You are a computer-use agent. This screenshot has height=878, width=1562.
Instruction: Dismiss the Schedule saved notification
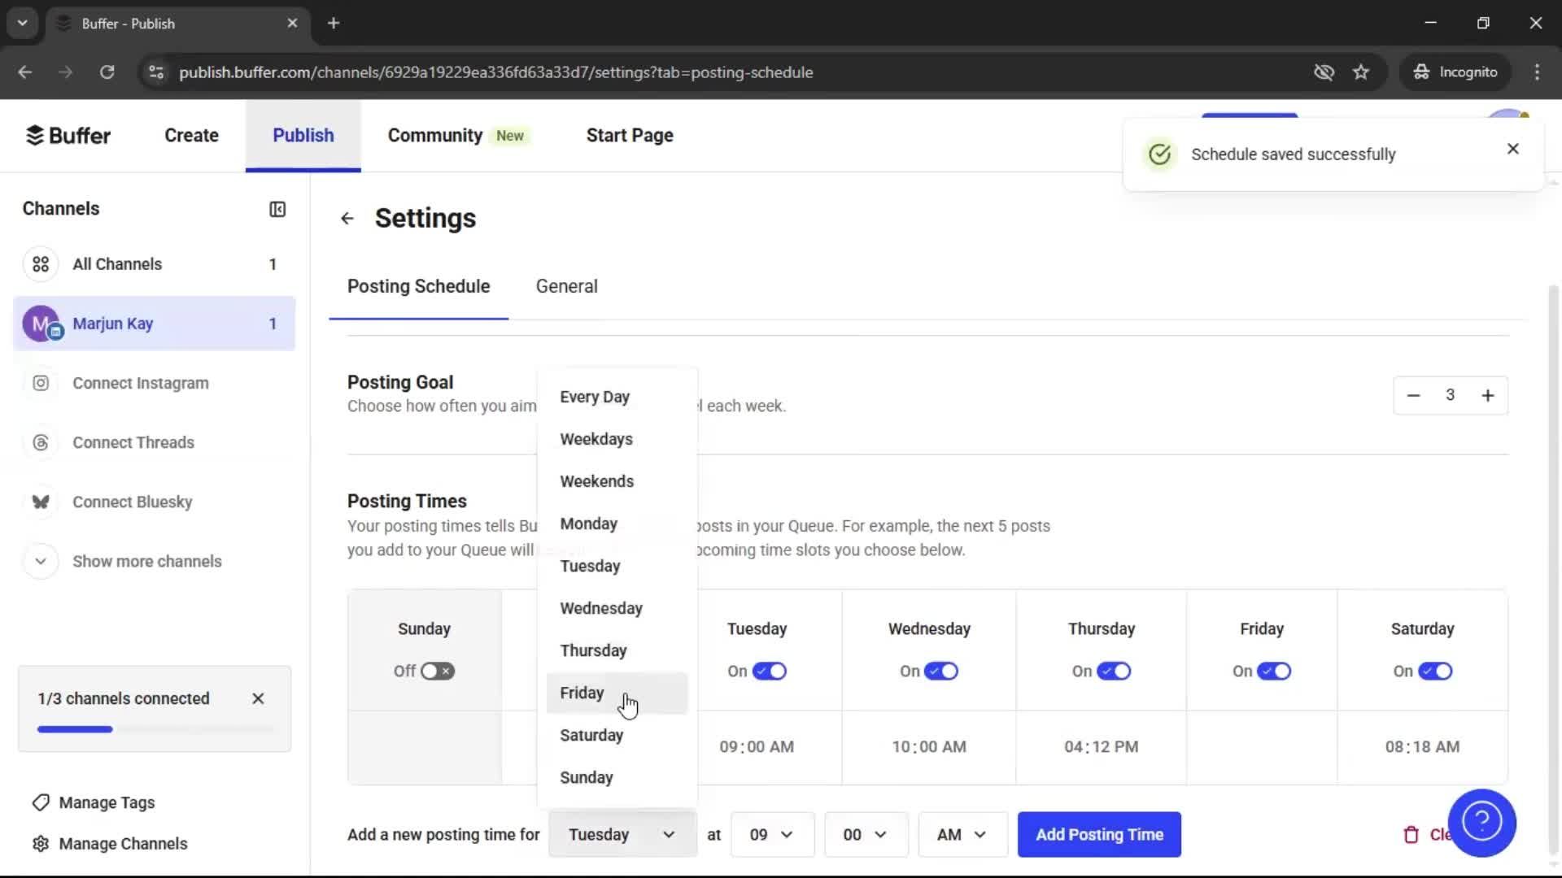(1512, 149)
